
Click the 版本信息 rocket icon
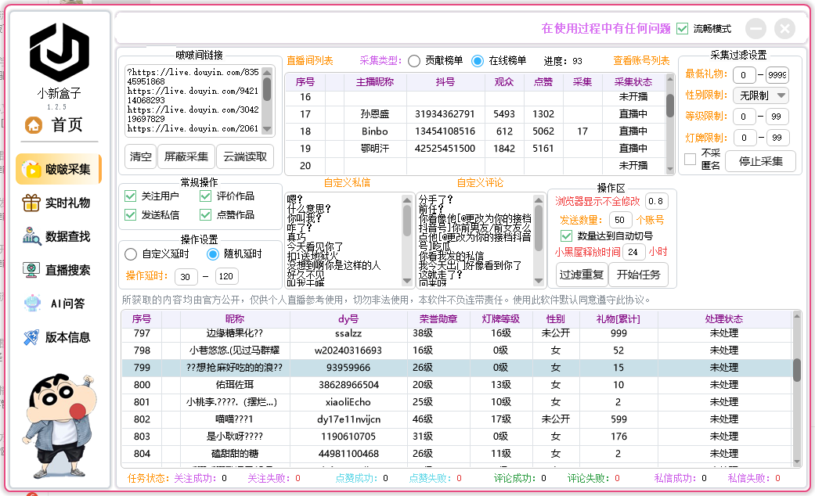pos(31,338)
